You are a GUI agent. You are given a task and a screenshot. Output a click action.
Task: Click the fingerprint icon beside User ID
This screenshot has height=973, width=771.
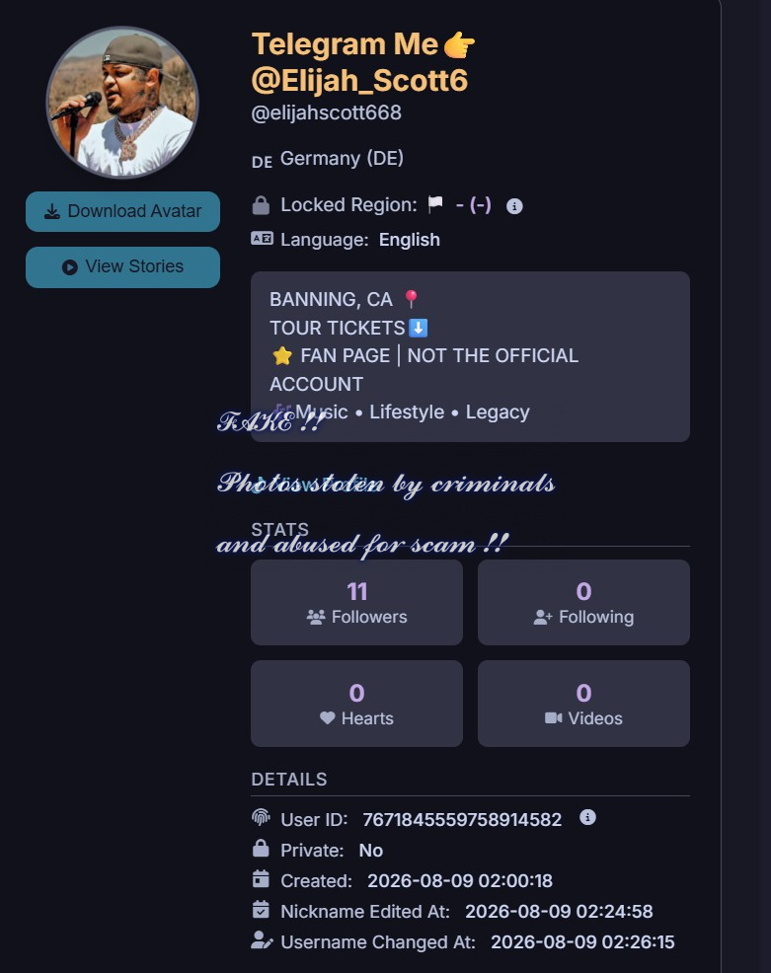pos(261,817)
